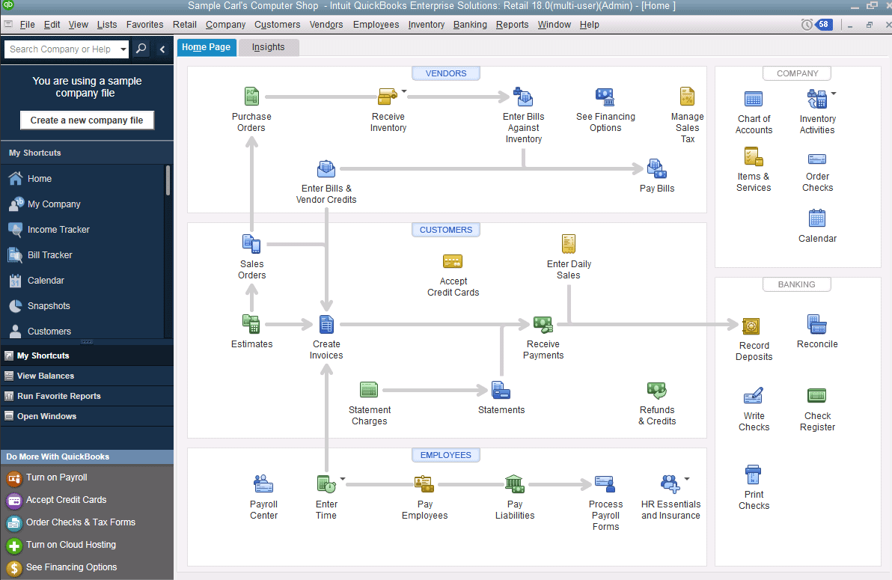Click Create a new company file button
Screen dimensions: 892x580
(x=87, y=120)
